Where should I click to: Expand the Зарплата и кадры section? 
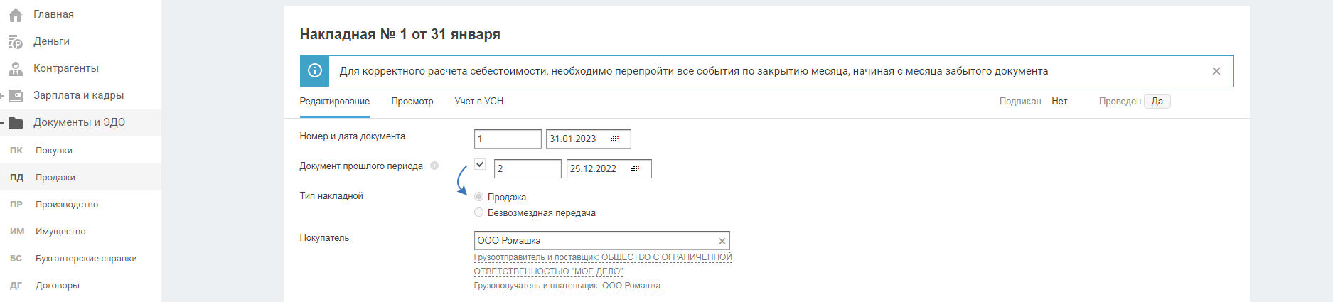[x=2, y=96]
